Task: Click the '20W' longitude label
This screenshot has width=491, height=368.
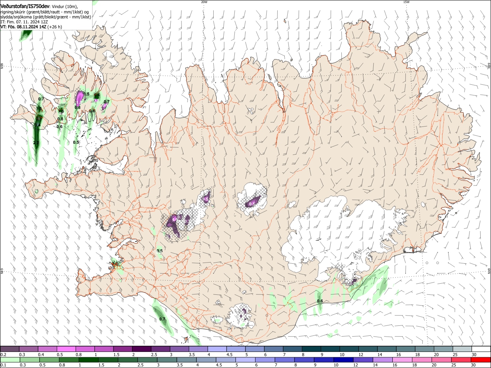Action: 204,2
